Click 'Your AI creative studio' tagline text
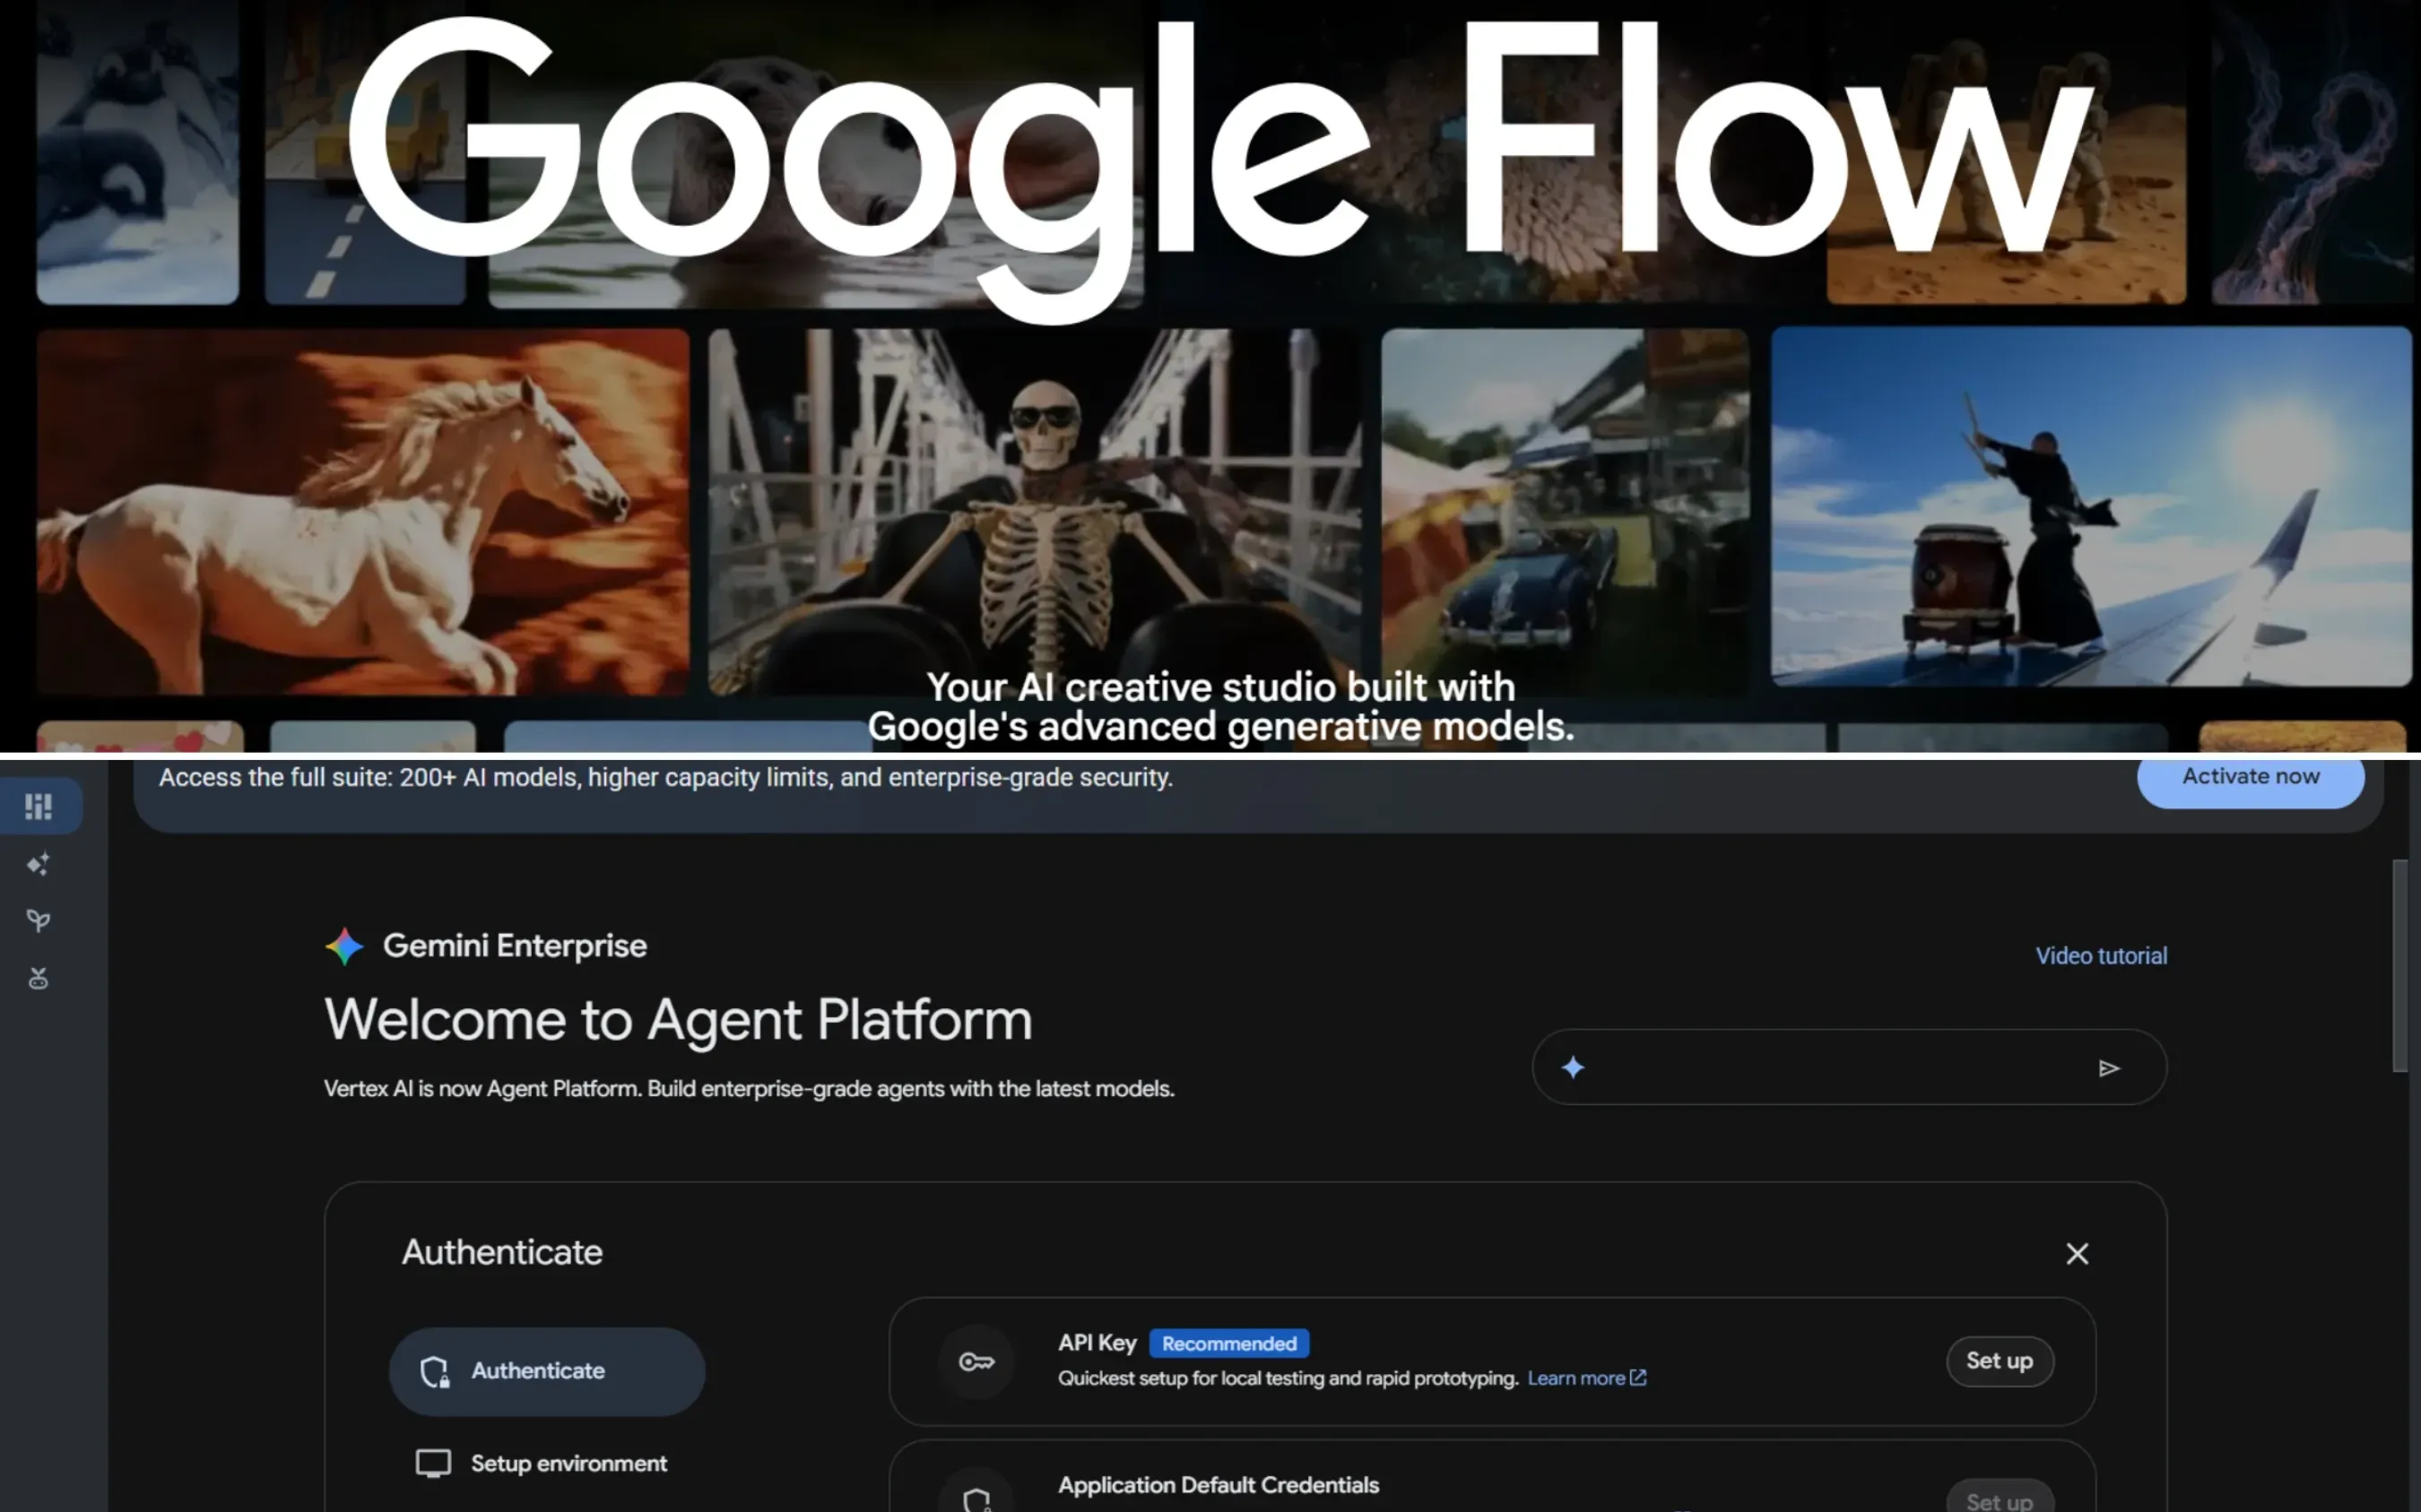 1220,707
